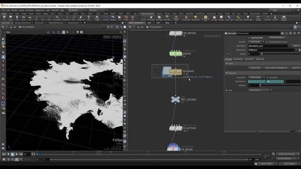Open the Persp camera menu in viewport
Viewport: 301px width, 169px height.
(107, 37)
